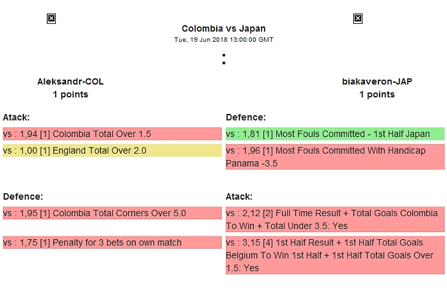This screenshot has height=294, width=447.
Task: Click the Belgium To Win 1st Half bet row
Action: pyautogui.click(x=335, y=255)
